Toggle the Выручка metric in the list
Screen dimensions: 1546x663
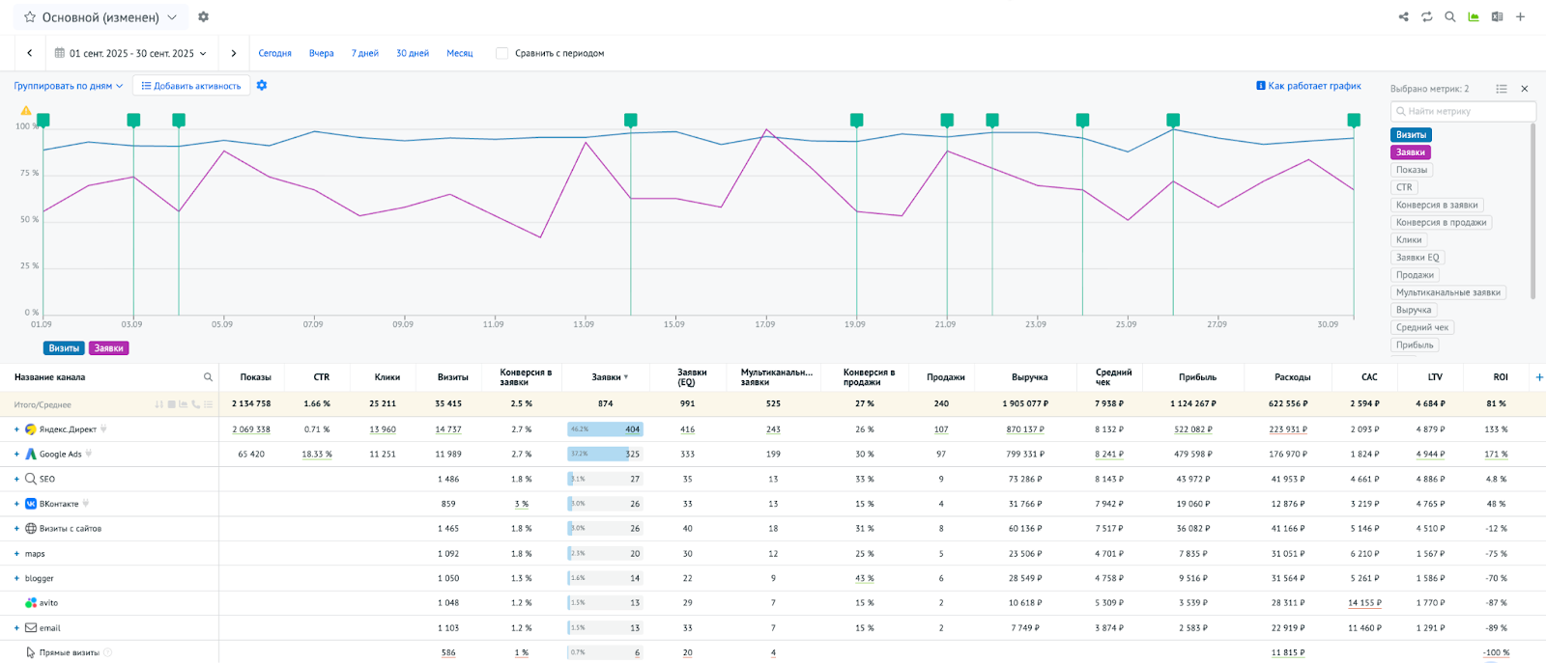point(1413,310)
